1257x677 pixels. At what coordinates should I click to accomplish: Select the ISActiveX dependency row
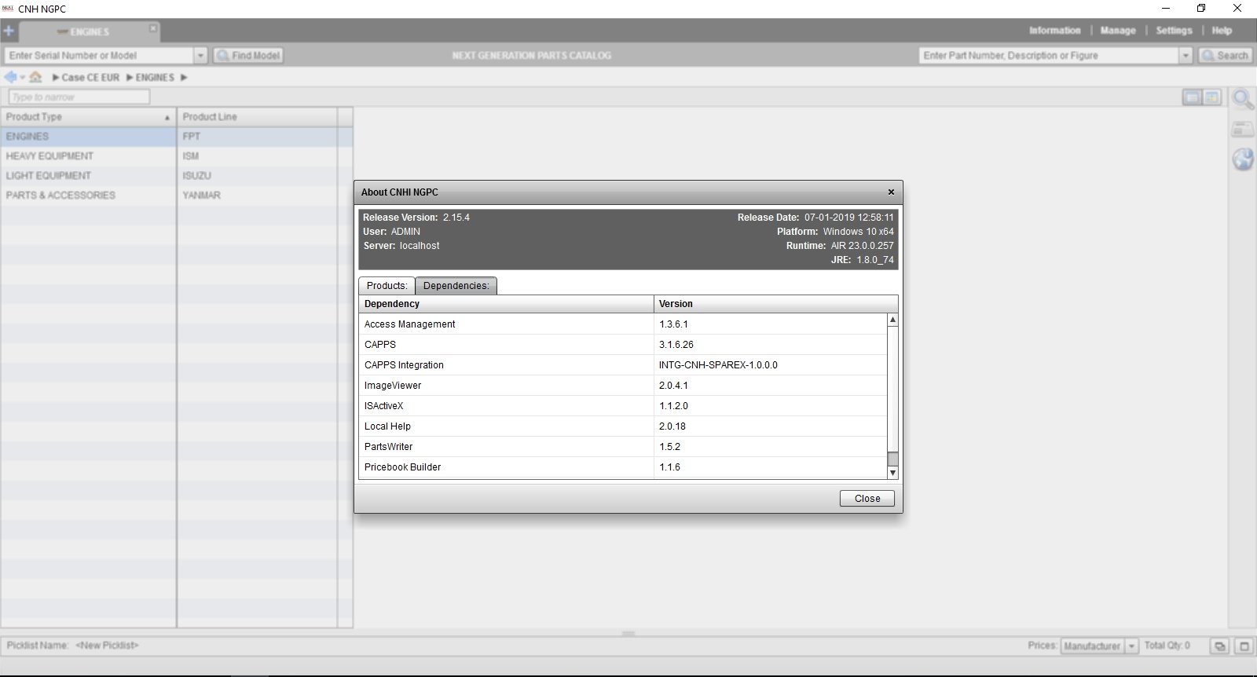(x=623, y=406)
